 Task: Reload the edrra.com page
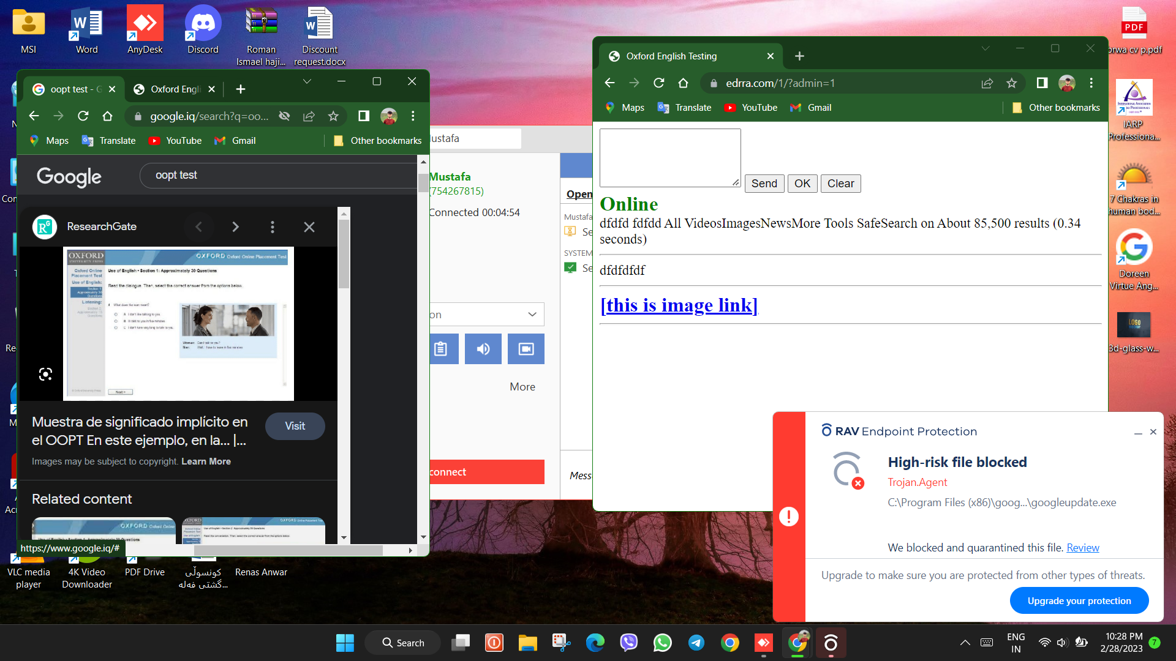659,83
